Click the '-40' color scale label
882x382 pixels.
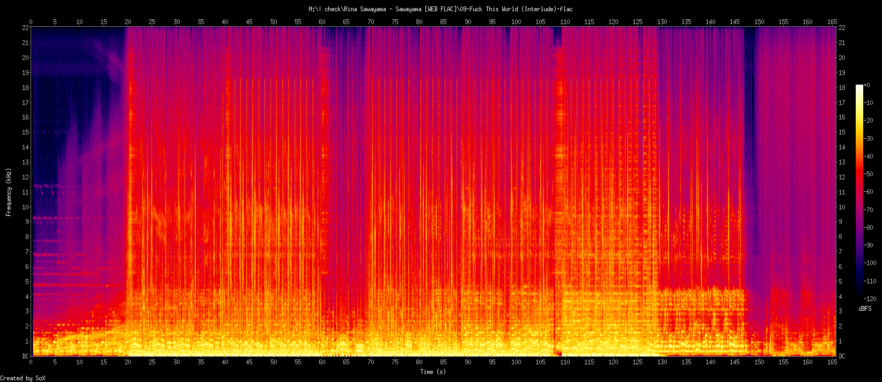click(x=869, y=156)
